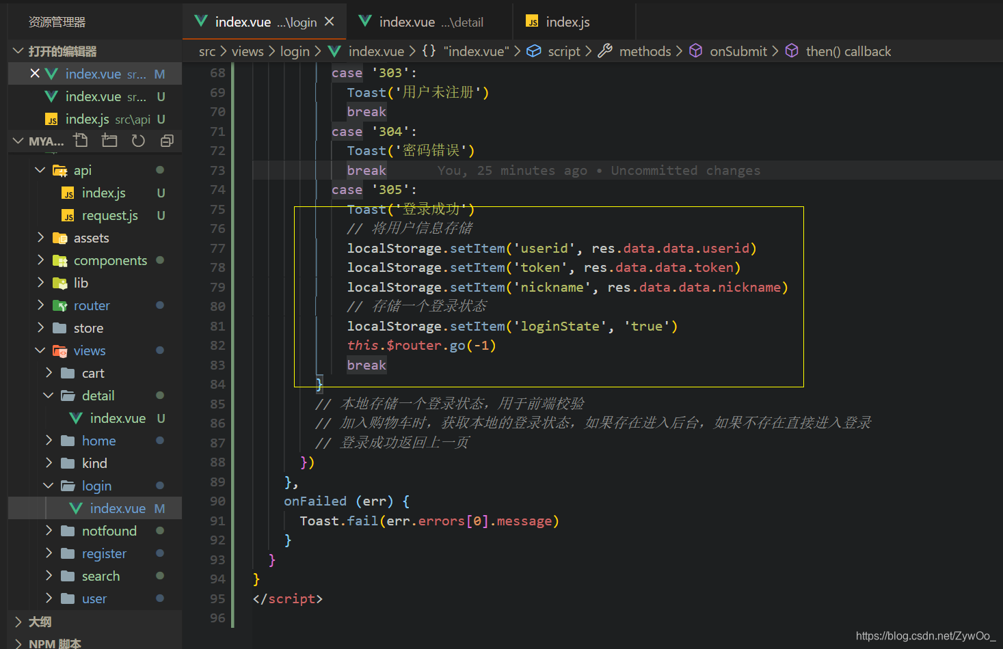The width and height of the screenshot is (1003, 649).
Task: Collapse the detail folder chevron
Action: [49, 395]
